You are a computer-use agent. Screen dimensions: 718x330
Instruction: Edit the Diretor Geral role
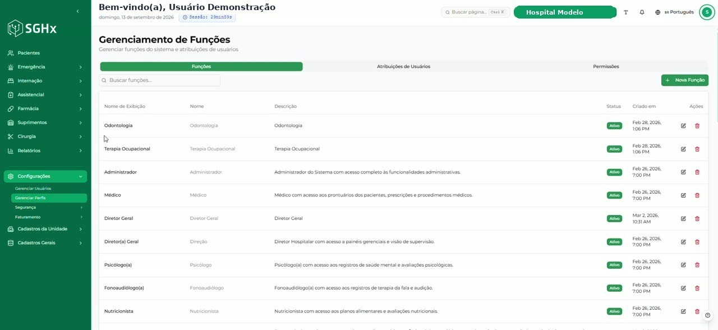click(x=683, y=218)
